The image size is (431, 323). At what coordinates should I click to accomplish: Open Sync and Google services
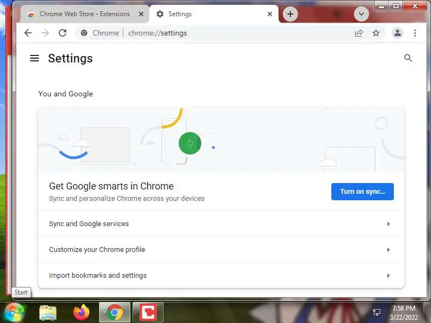click(221, 224)
